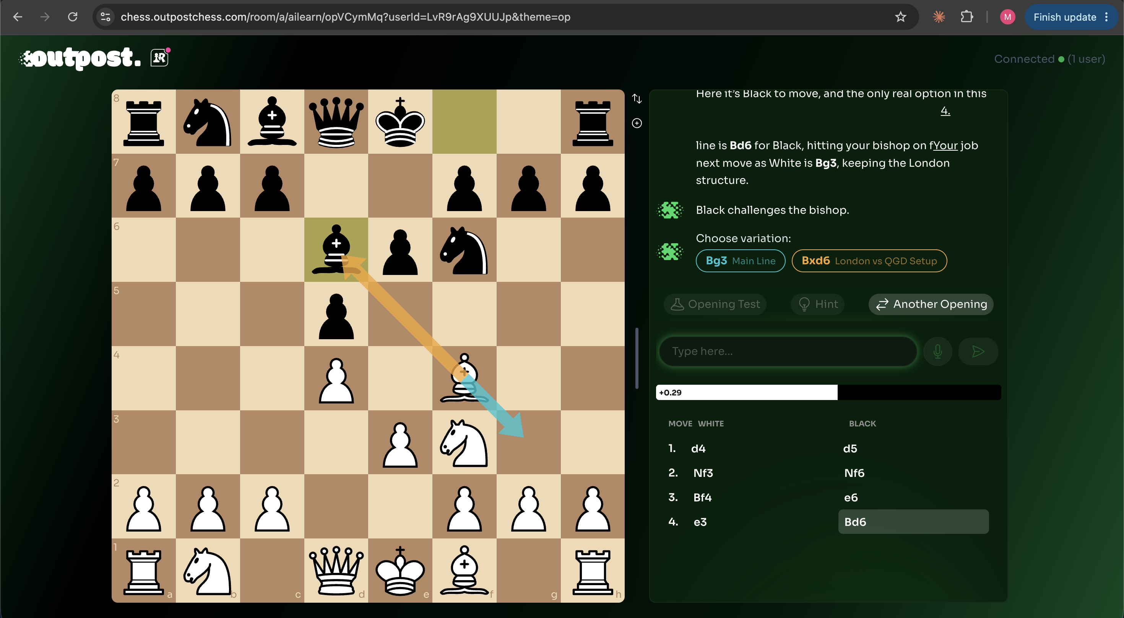
Task: Request a Hint
Action: point(817,304)
